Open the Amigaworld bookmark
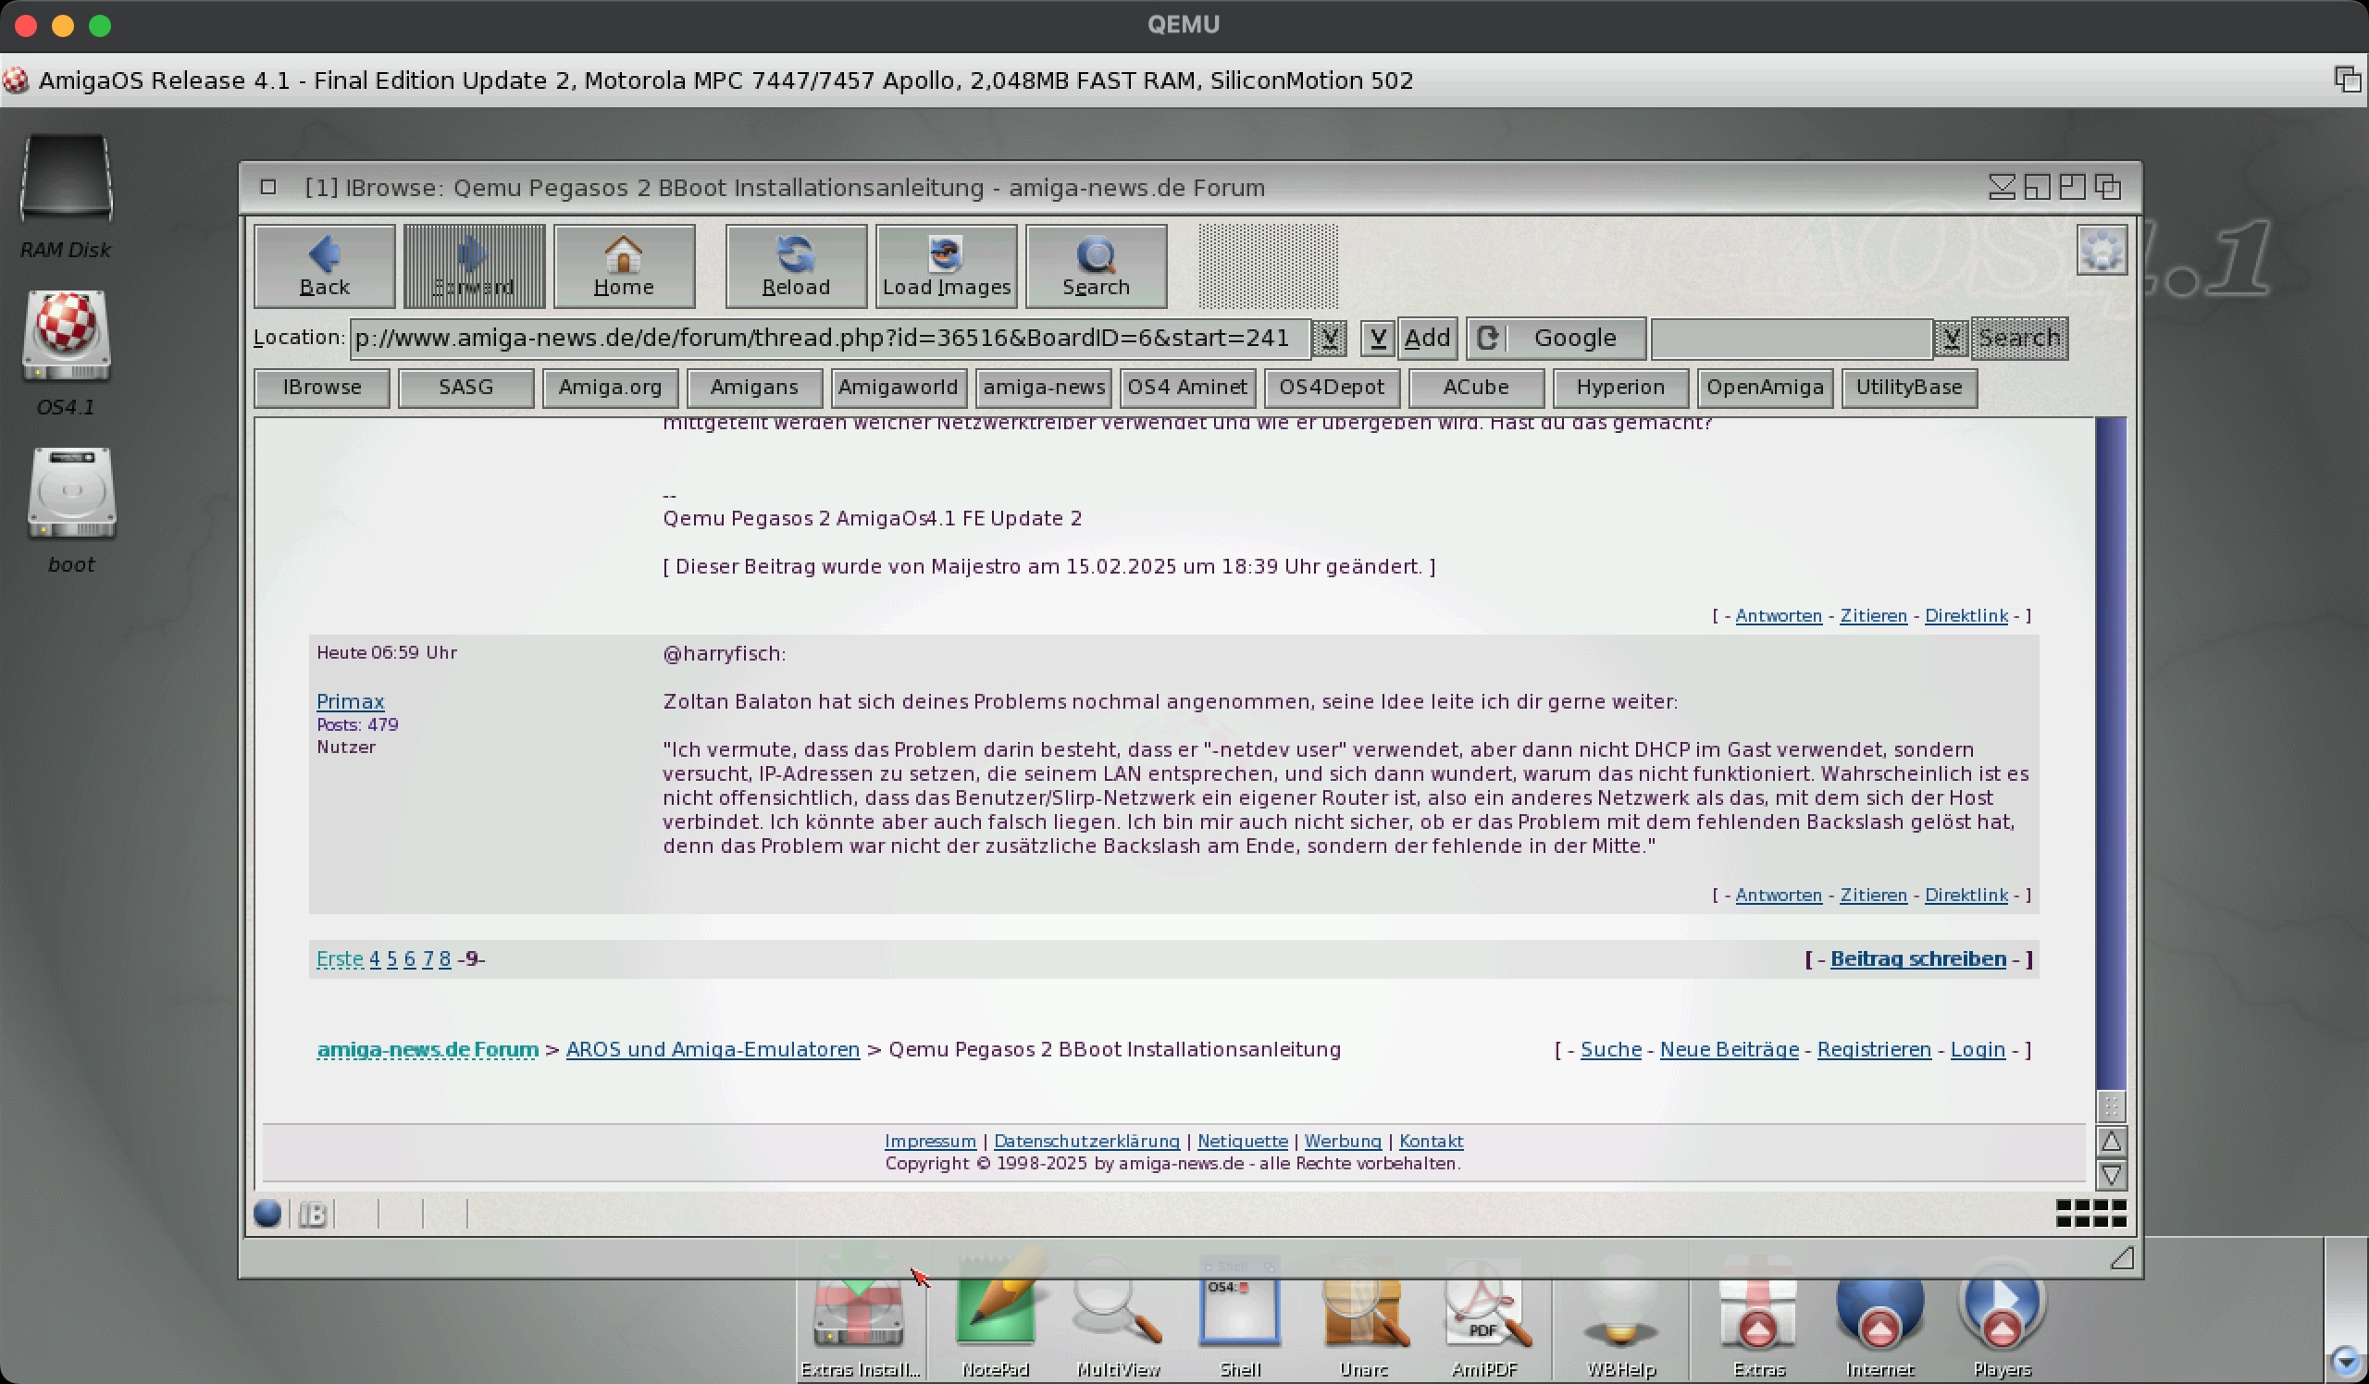 [x=899, y=388]
